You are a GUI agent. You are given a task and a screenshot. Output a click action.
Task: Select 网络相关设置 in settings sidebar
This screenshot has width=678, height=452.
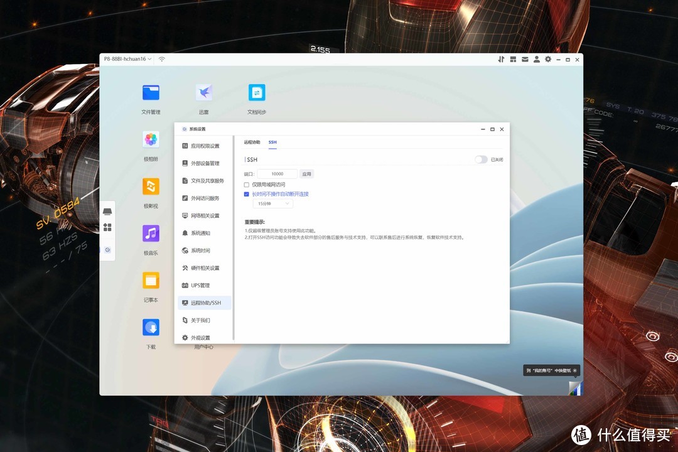[205, 215]
